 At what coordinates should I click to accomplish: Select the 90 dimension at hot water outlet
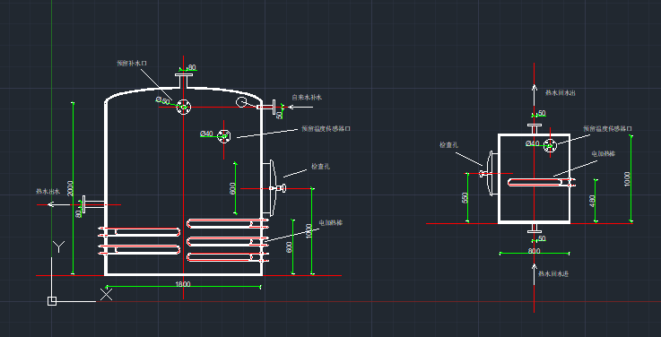(78, 214)
